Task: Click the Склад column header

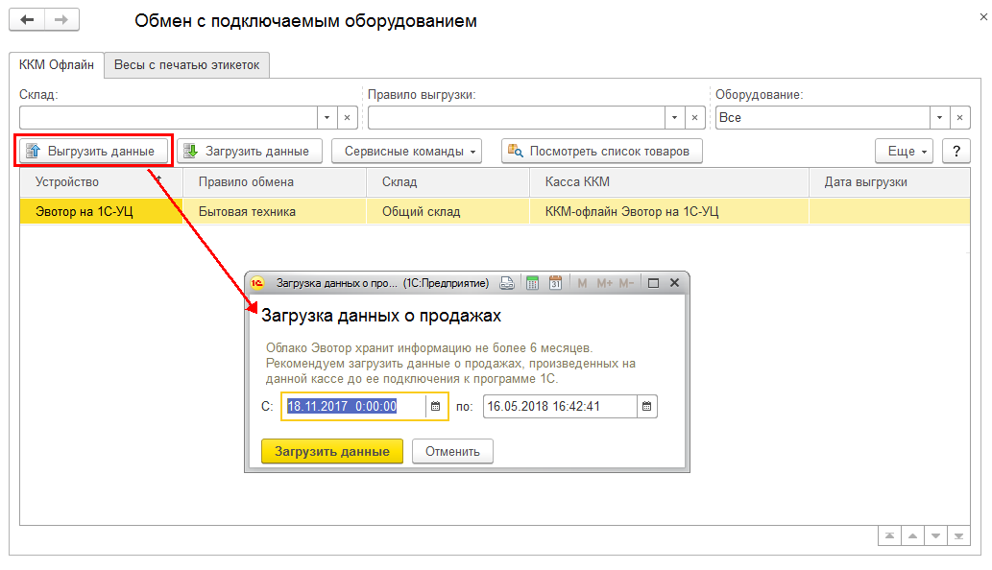Action: pos(448,182)
